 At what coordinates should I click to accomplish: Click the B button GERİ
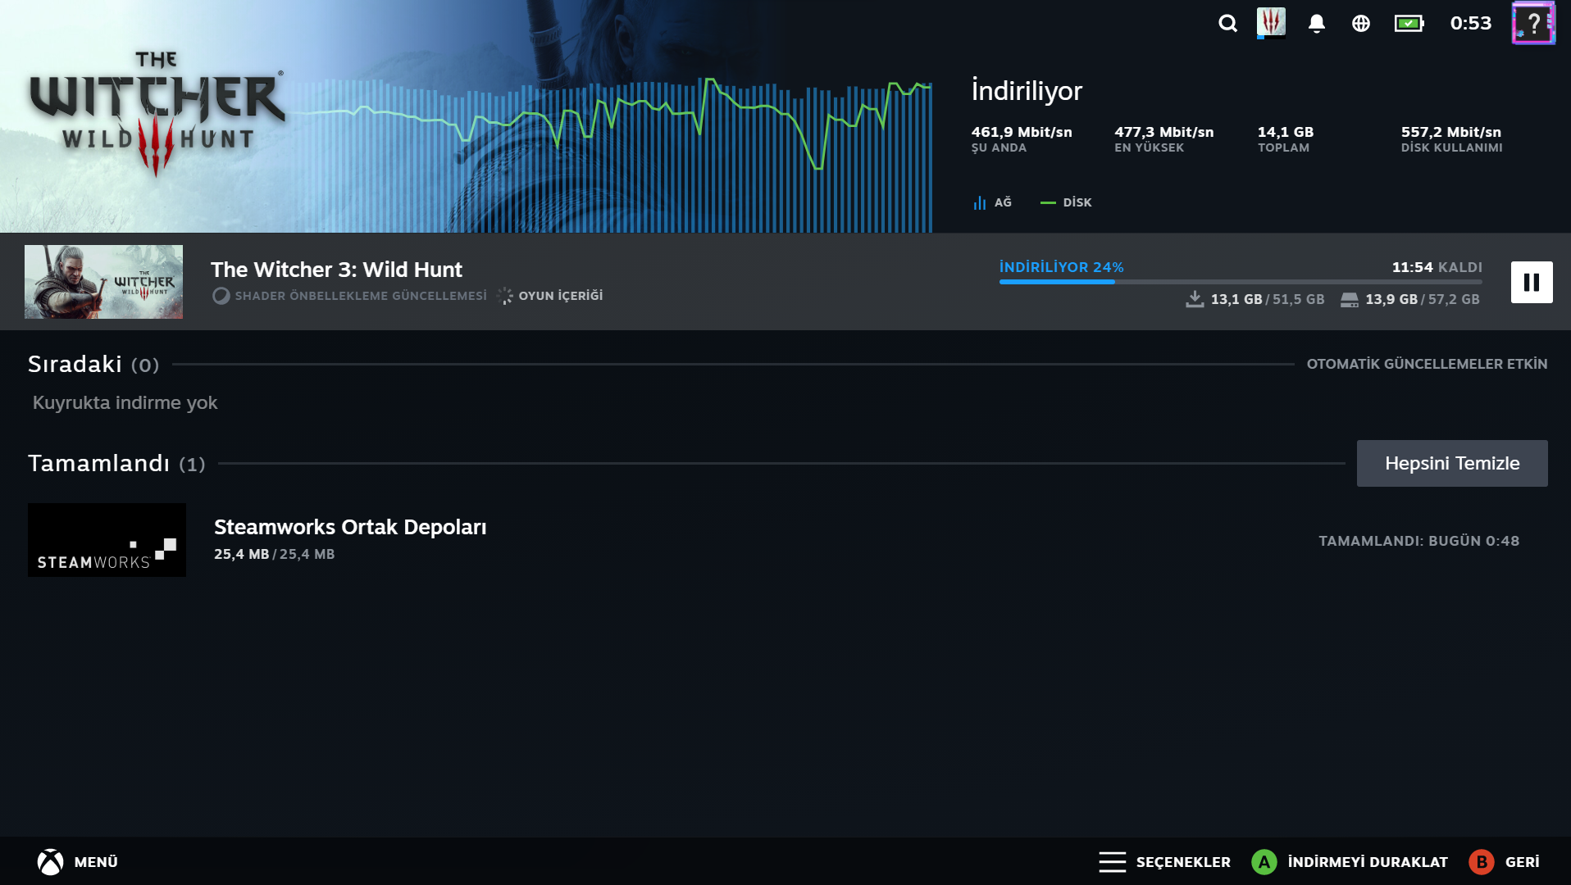point(1505,861)
